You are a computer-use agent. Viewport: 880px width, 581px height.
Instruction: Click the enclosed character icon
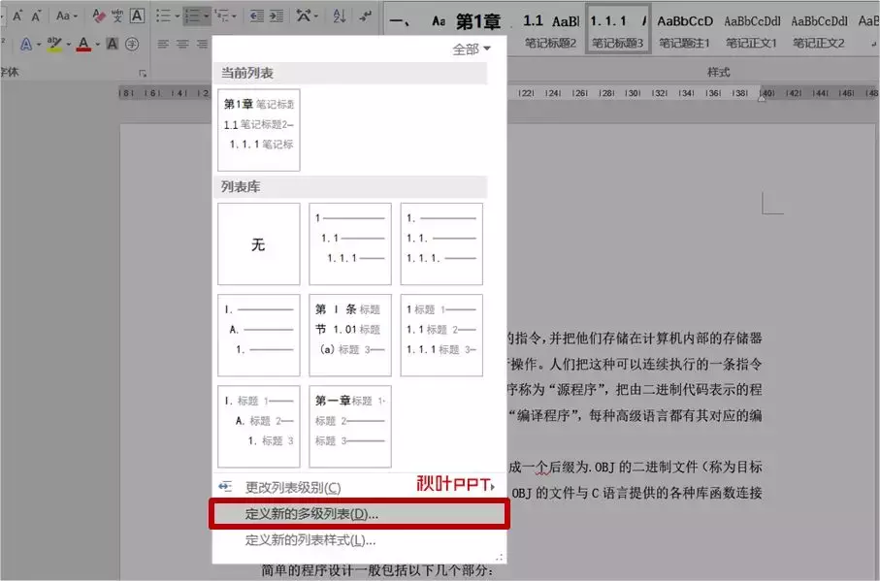[132, 44]
